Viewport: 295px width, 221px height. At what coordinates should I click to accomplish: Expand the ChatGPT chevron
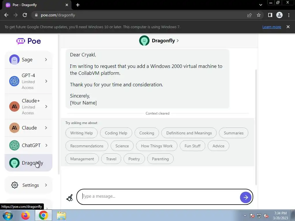pyautogui.click(x=46, y=145)
